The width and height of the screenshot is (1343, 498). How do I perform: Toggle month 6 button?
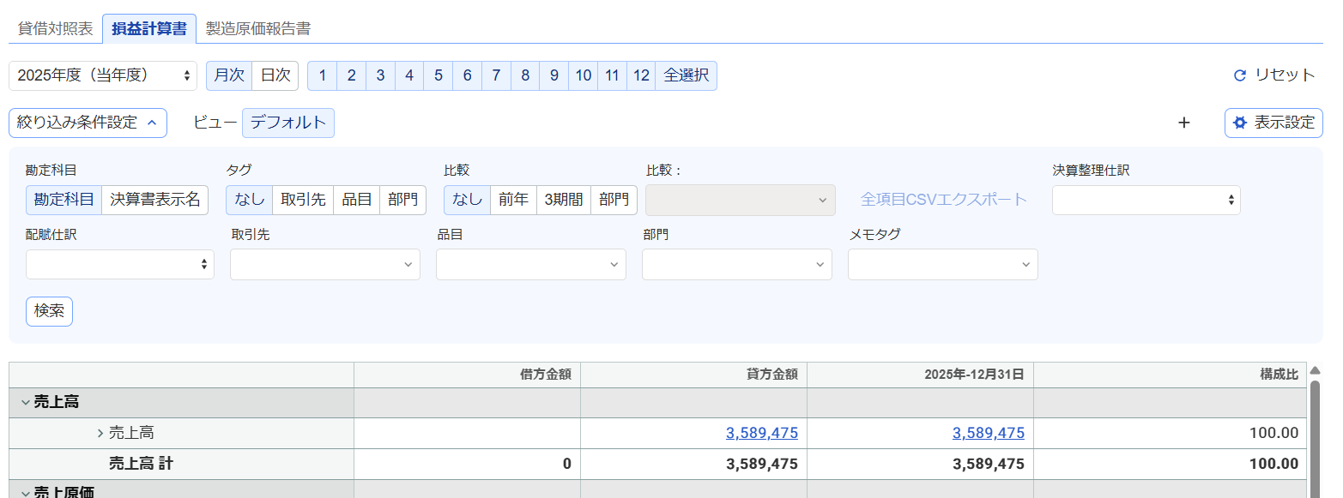(468, 75)
